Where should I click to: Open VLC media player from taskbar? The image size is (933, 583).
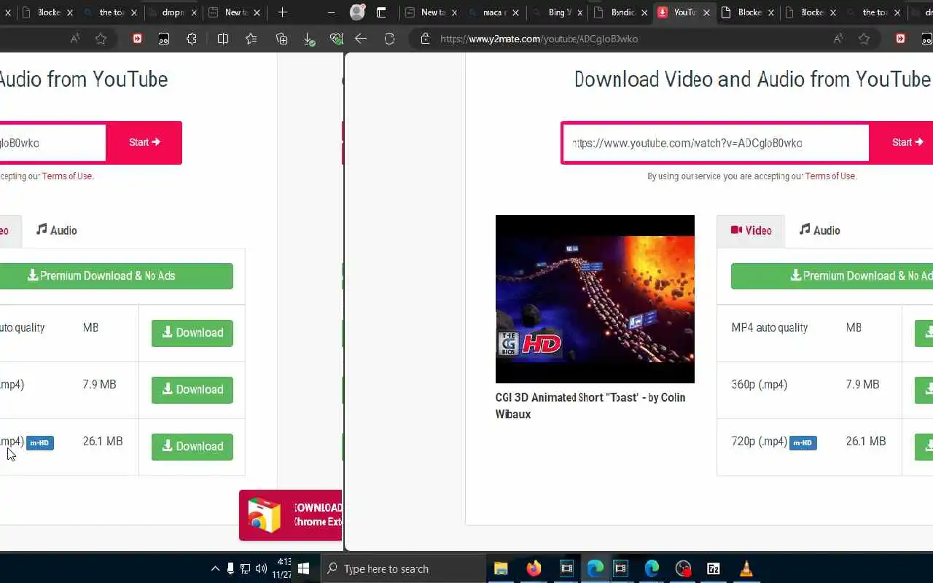[746, 568]
